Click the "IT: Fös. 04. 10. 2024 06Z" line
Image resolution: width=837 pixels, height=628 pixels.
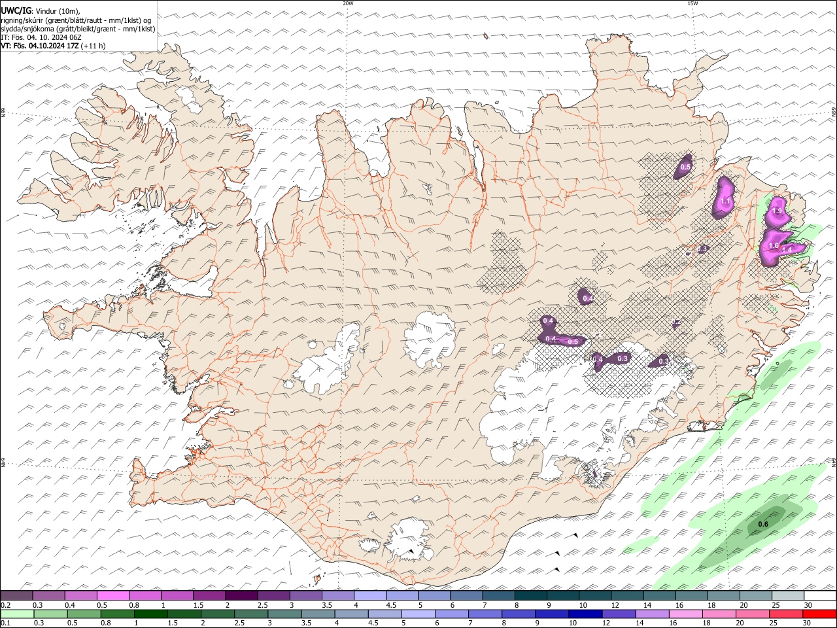[41, 37]
